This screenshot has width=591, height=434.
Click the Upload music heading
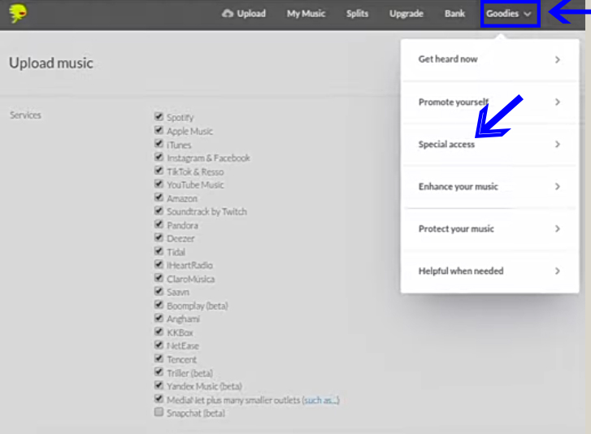tap(51, 63)
